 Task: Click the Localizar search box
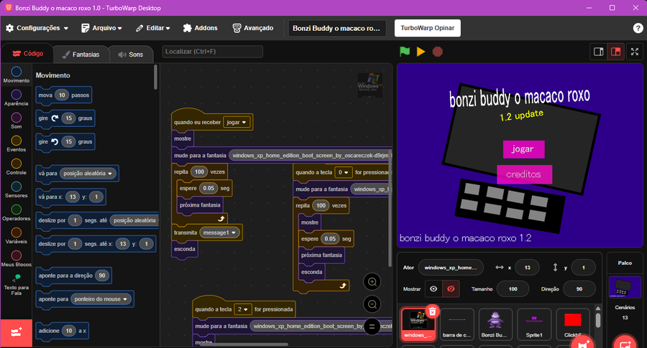point(213,52)
